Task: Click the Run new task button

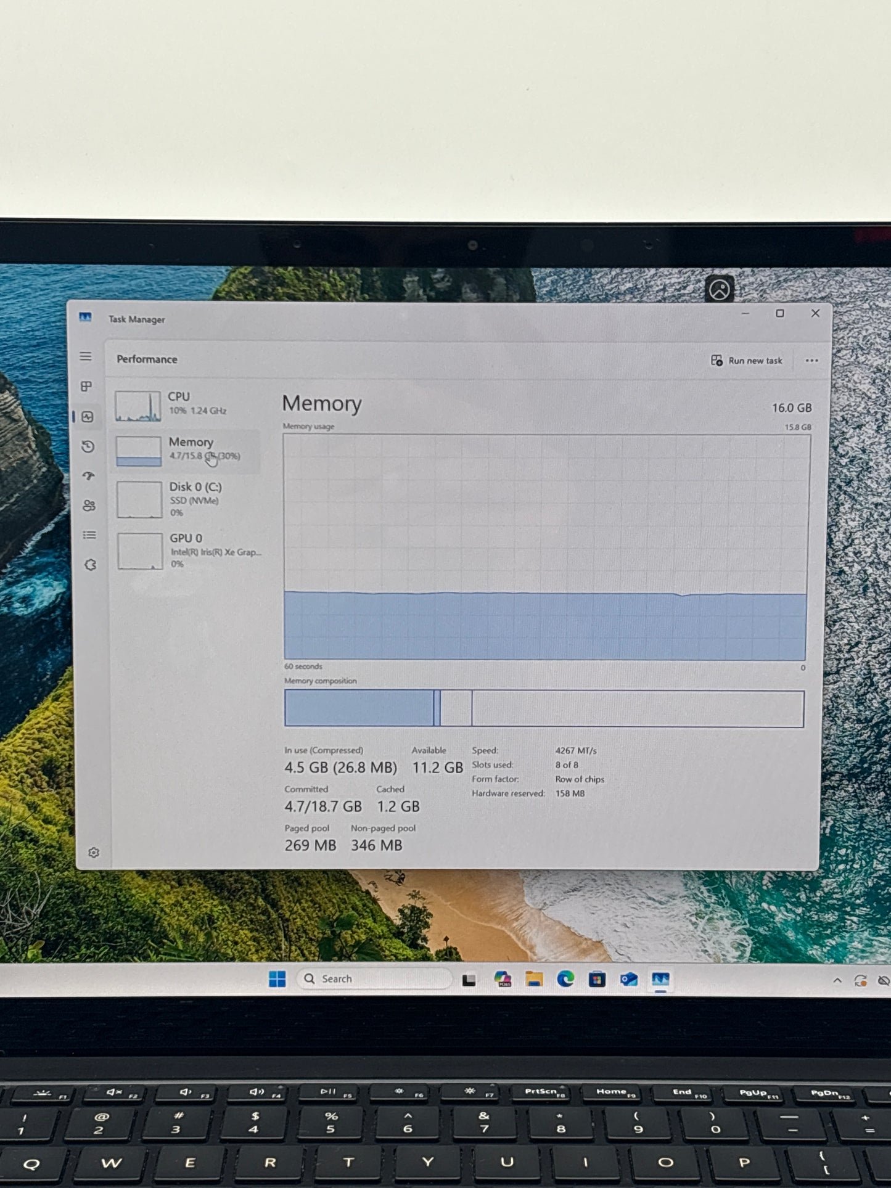Action: [x=747, y=361]
